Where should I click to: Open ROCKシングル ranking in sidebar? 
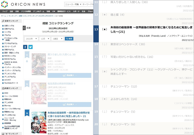click(10, 56)
